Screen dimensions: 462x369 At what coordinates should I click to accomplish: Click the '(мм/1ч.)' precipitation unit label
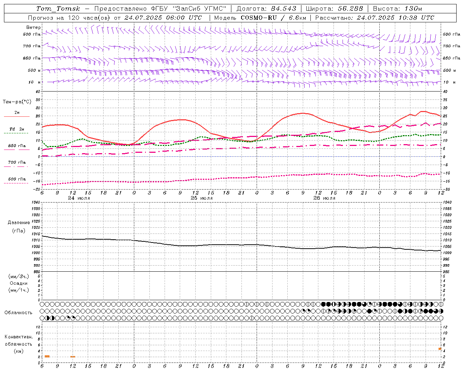coord(19,290)
